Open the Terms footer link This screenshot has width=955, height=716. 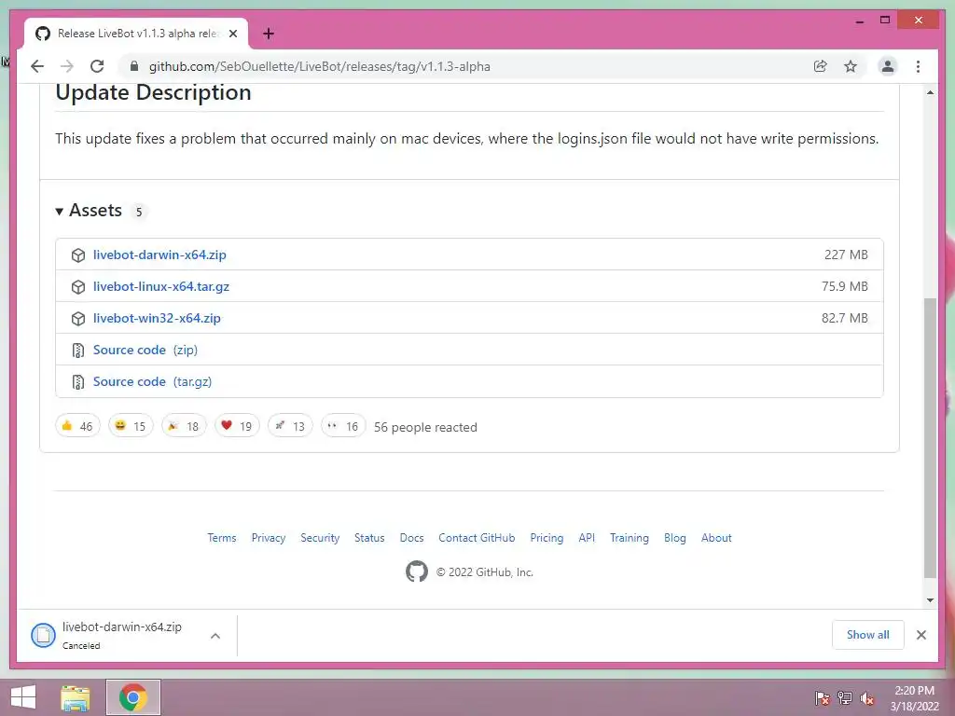[222, 538]
